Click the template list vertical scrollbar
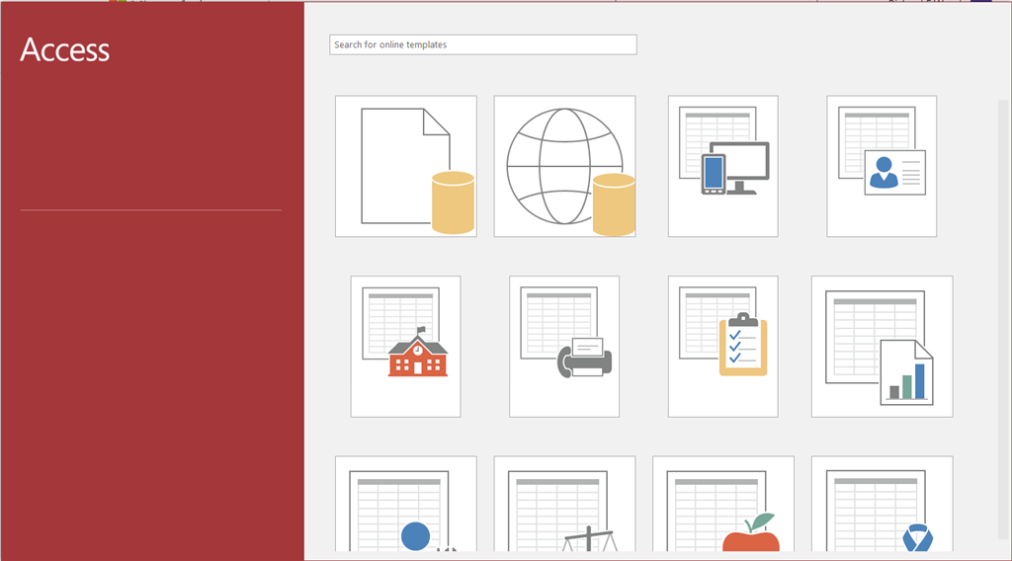The height and width of the screenshot is (561, 1012). click(1004, 319)
